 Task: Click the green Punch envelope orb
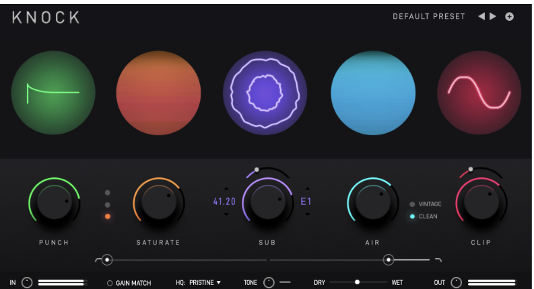(53, 93)
